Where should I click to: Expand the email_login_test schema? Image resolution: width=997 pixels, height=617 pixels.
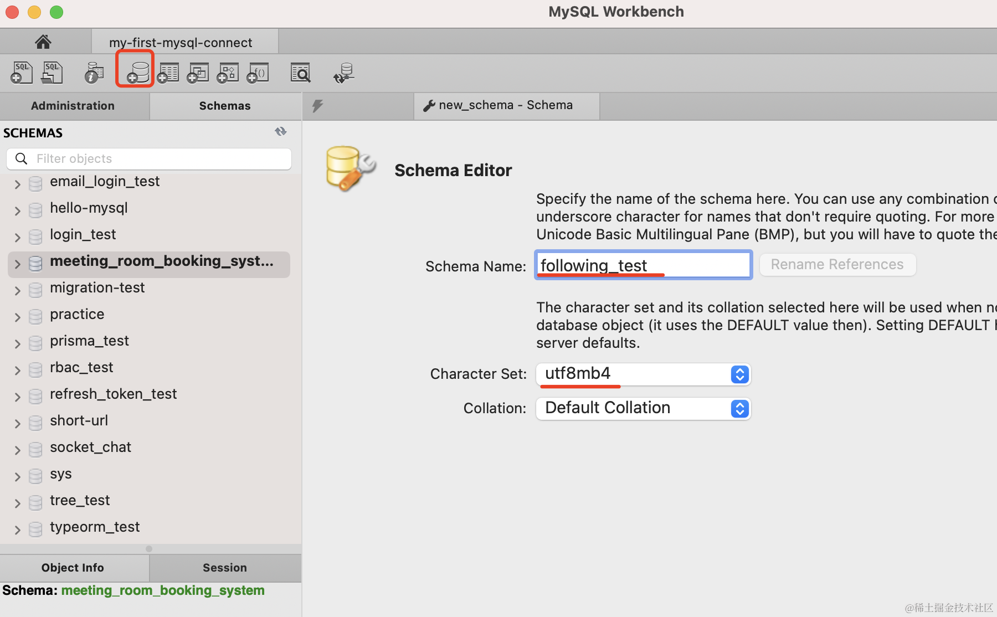point(17,184)
